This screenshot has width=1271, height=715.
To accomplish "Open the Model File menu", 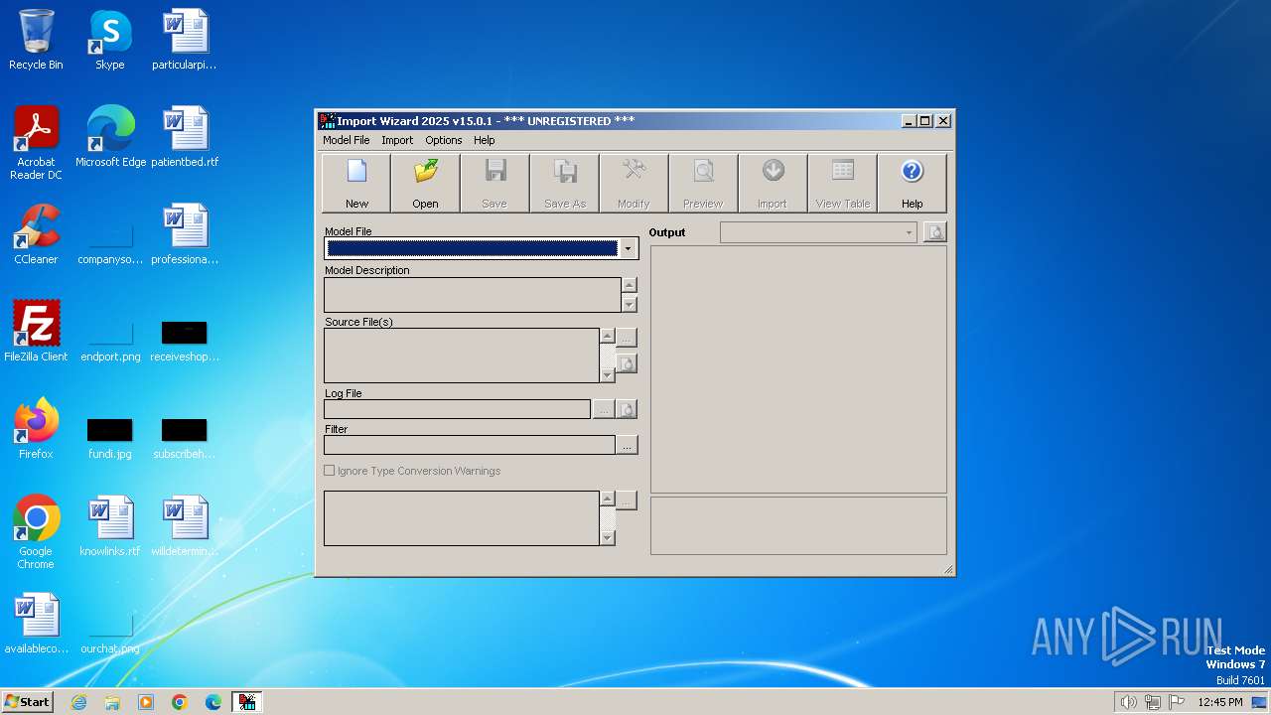I will coord(347,140).
